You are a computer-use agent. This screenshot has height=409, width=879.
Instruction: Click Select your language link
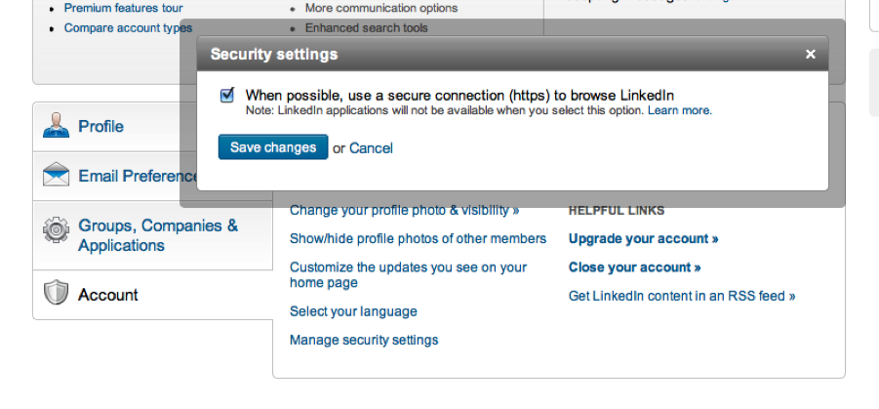tap(353, 311)
